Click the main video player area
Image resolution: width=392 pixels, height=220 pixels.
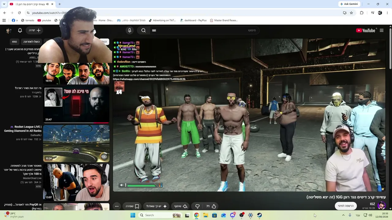click(x=249, y=115)
